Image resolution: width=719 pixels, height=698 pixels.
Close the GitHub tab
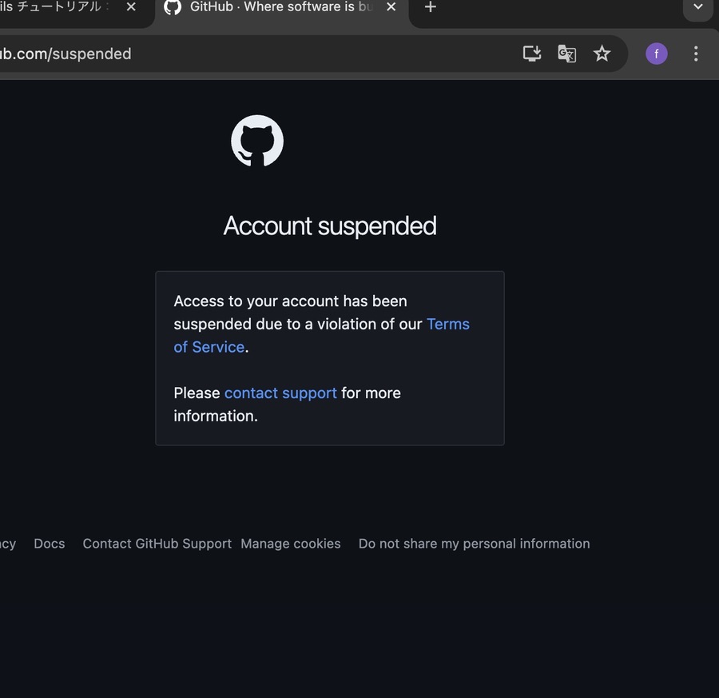[x=391, y=7]
